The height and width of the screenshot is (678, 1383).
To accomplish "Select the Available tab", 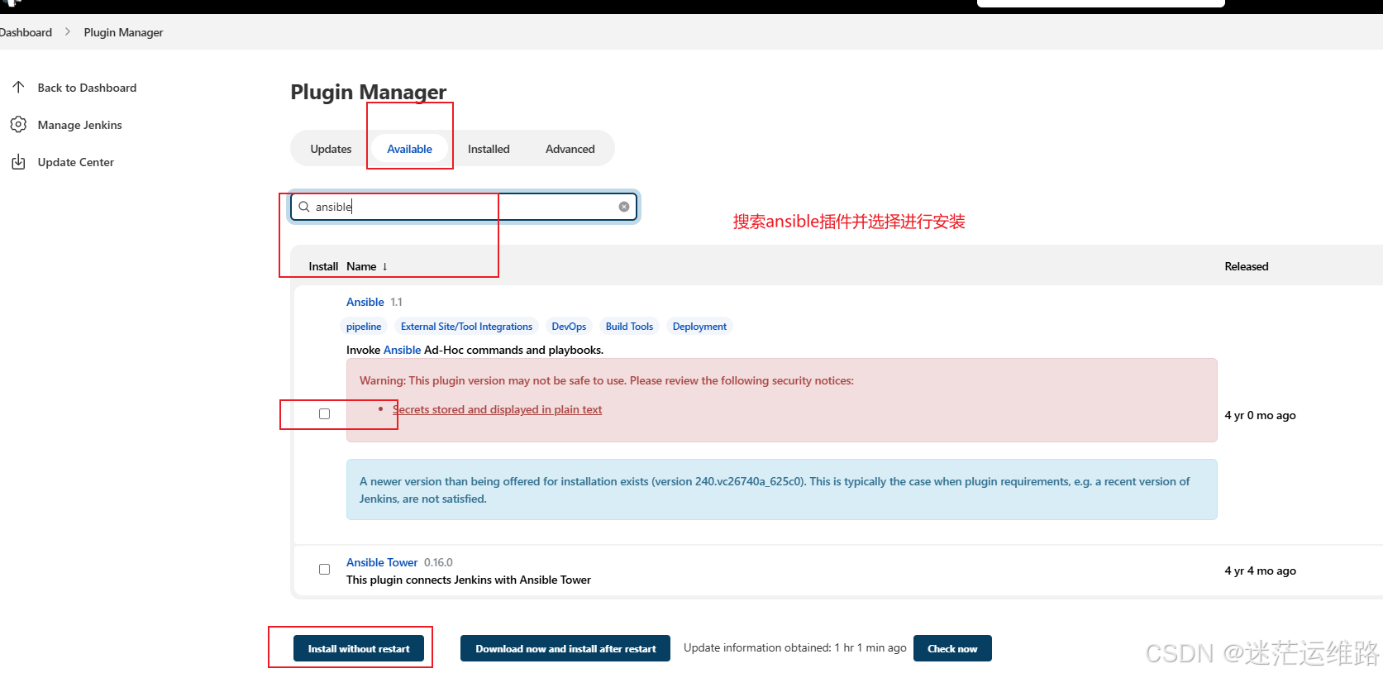I will tap(409, 149).
